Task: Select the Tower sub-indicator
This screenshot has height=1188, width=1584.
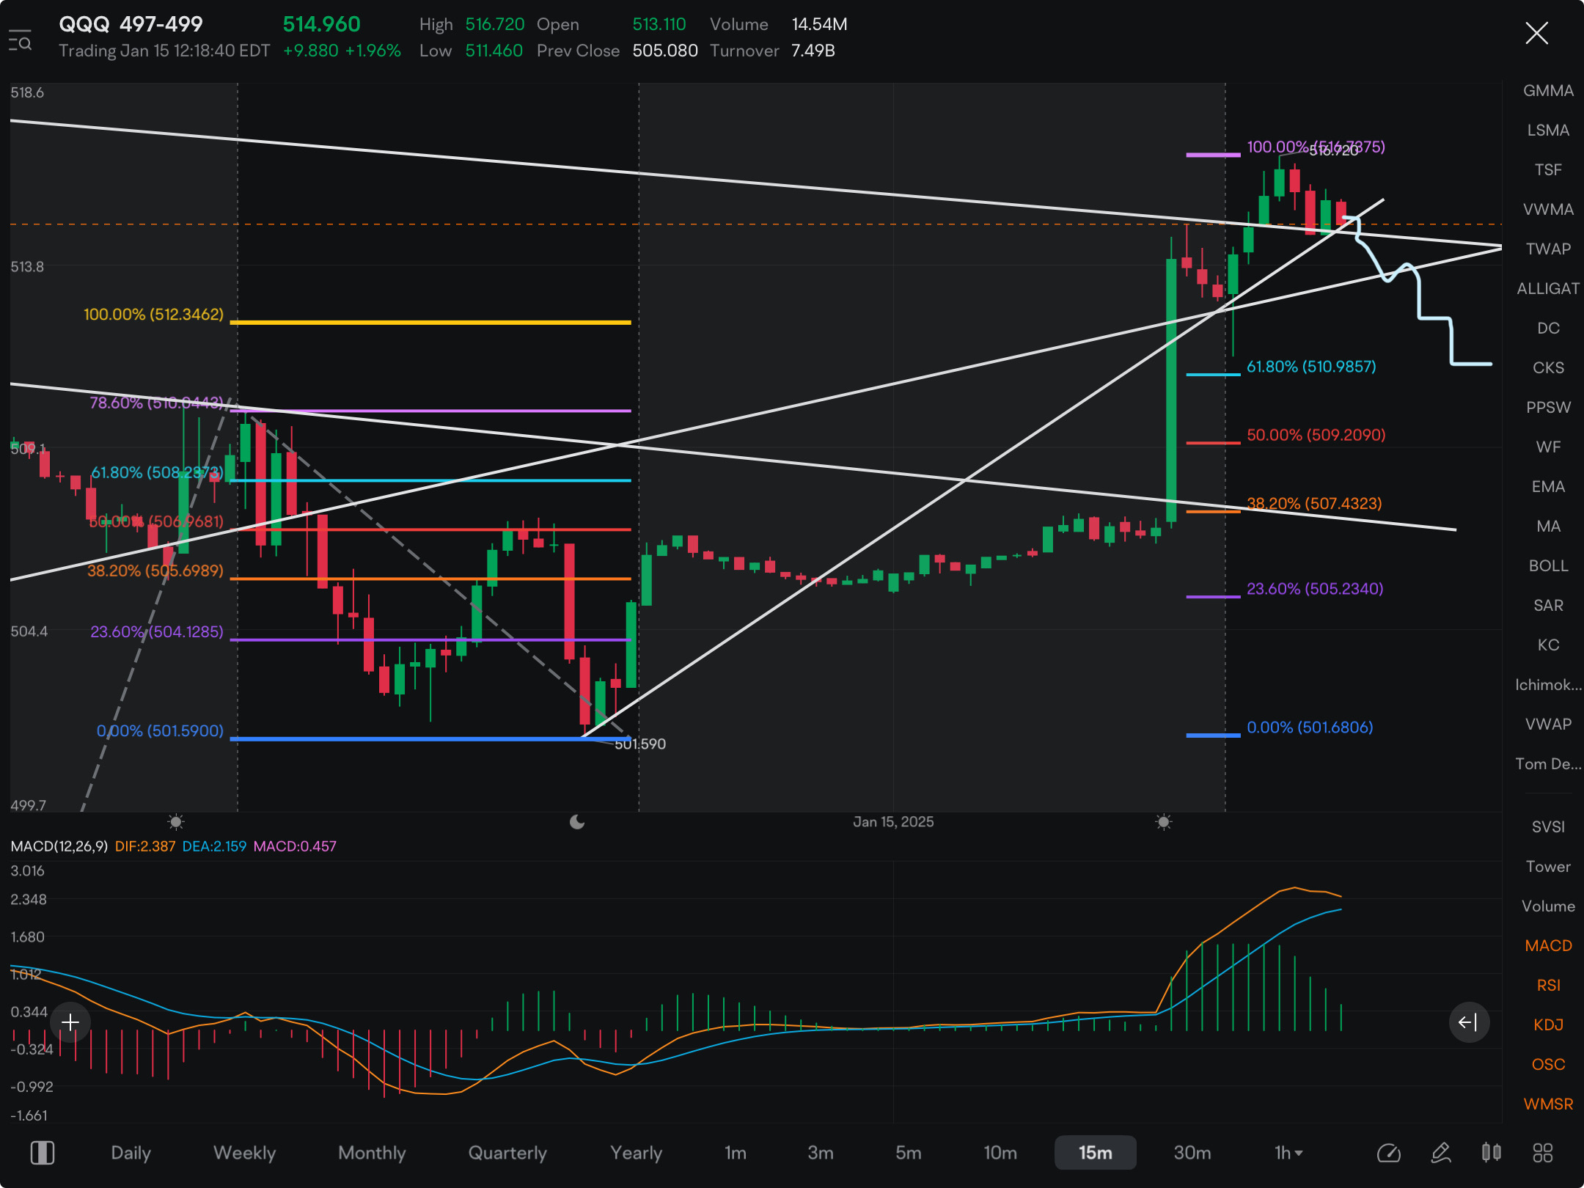Action: [1548, 867]
